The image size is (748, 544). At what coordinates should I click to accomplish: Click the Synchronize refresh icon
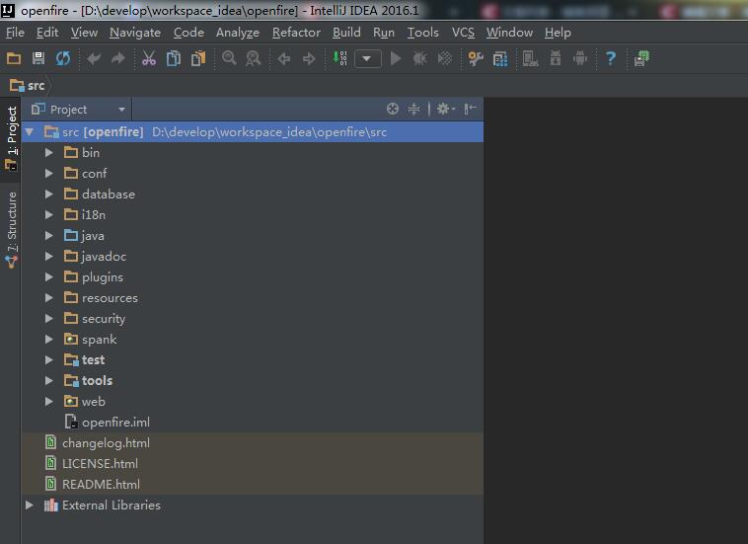[x=63, y=58]
